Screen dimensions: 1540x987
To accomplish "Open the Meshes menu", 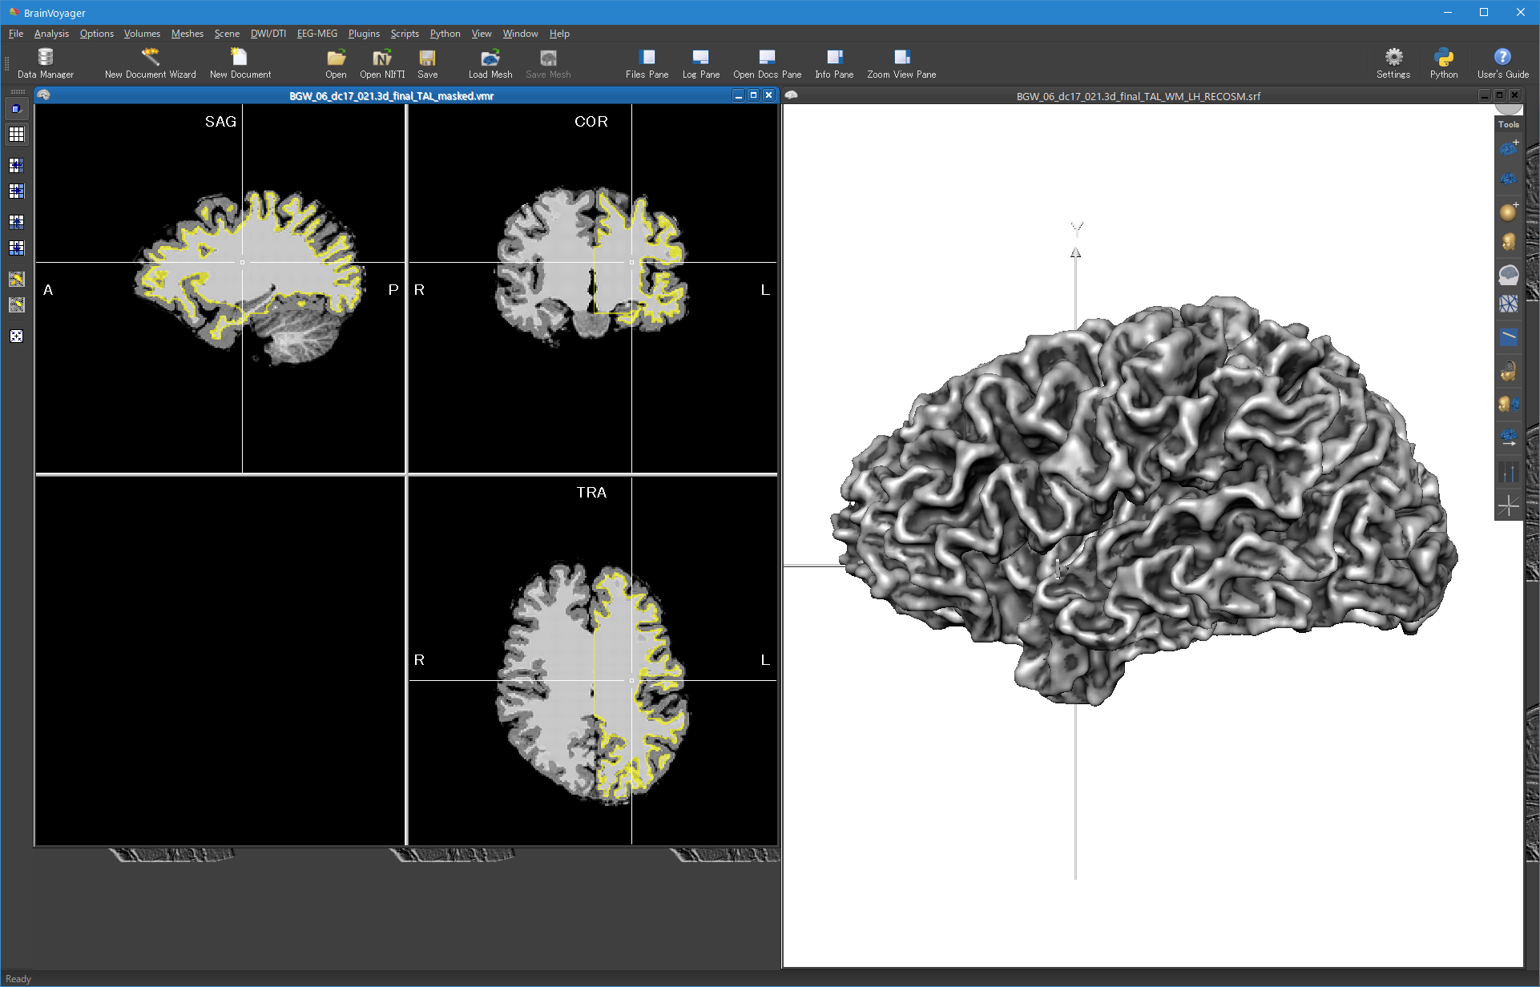I will (x=187, y=34).
